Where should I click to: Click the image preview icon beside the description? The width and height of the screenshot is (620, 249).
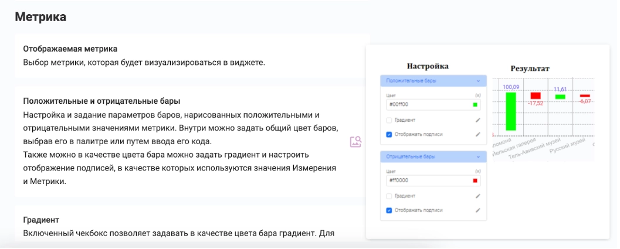coord(355,142)
